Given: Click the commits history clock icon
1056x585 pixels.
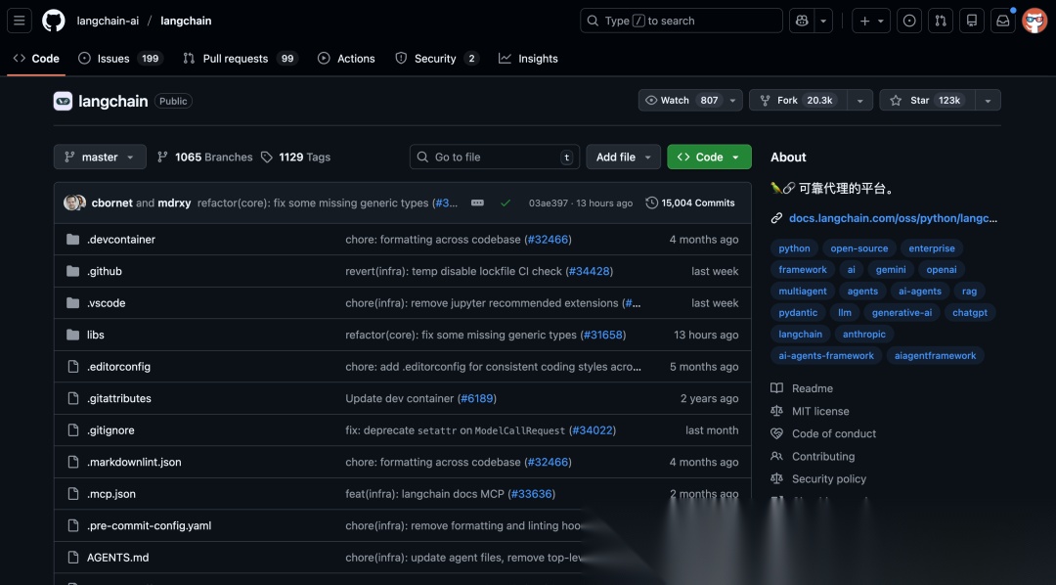Looking at the screenshot, I should (x=651, y=202).
